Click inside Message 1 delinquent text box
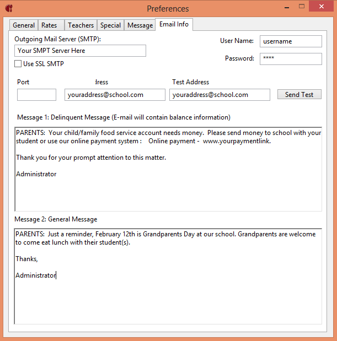 pos(168,169)
